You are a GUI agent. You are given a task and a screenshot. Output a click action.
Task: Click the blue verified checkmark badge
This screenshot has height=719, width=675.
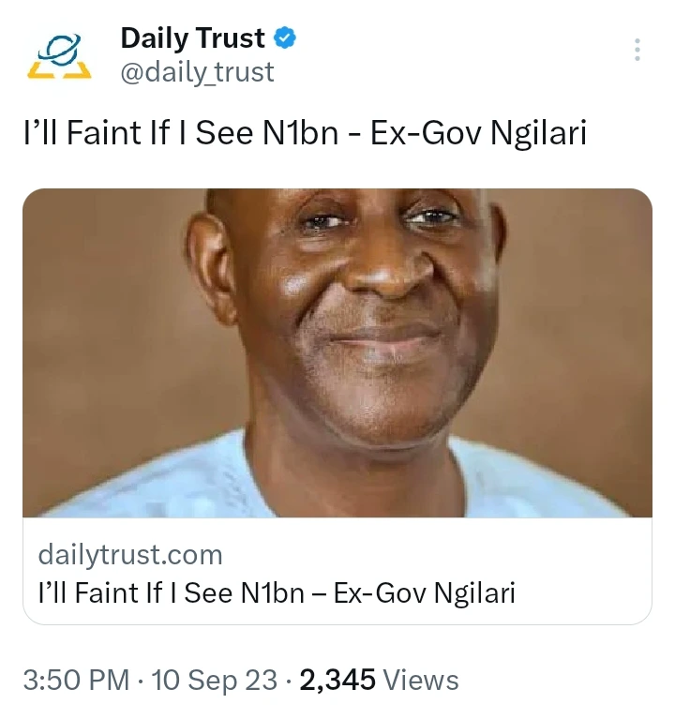285,38
